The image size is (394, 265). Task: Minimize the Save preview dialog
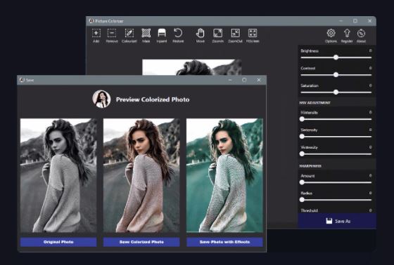230,80
